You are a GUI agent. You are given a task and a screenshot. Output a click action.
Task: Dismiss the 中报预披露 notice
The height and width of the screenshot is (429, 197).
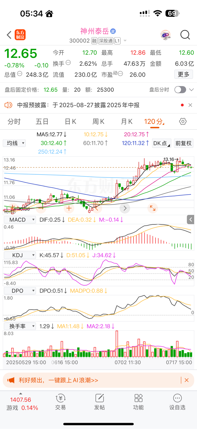190,105
